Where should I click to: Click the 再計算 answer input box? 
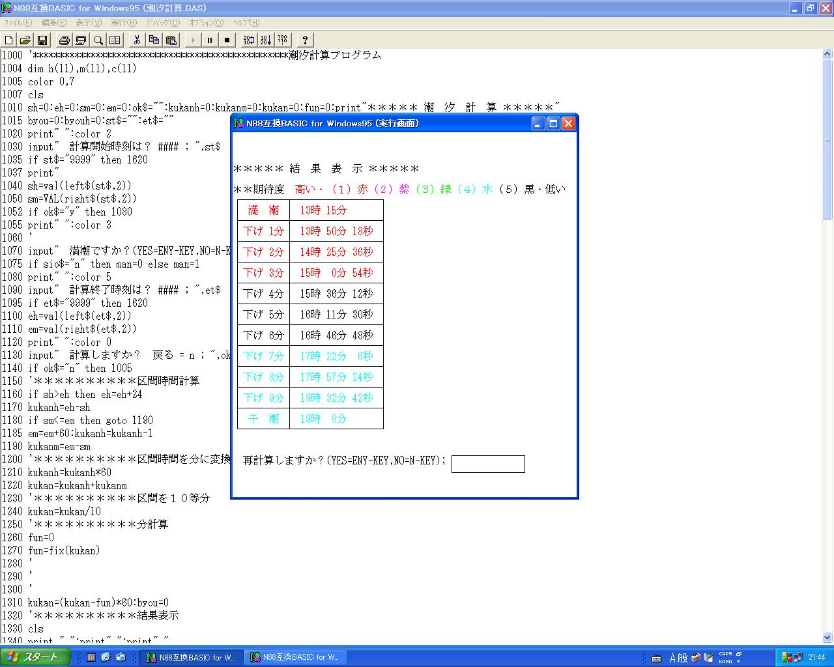488,464
